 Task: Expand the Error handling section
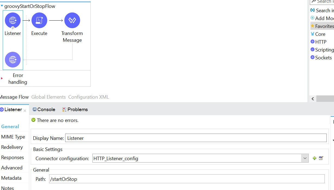(x=2, y=79)
